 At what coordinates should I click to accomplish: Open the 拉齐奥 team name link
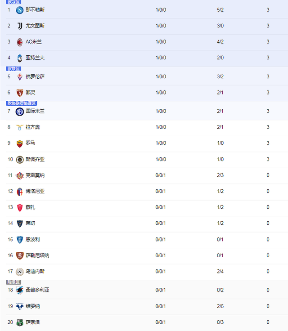pos(32,127)
